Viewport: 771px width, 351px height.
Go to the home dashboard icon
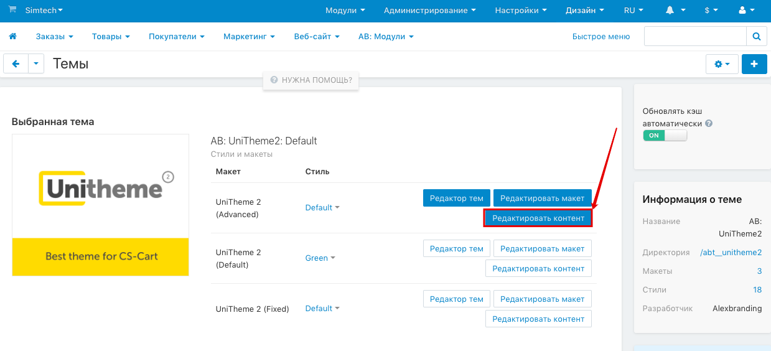click(x=12, y=37)
